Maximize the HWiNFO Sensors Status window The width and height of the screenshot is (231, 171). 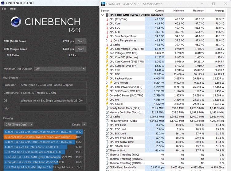(x=213, y=4)
